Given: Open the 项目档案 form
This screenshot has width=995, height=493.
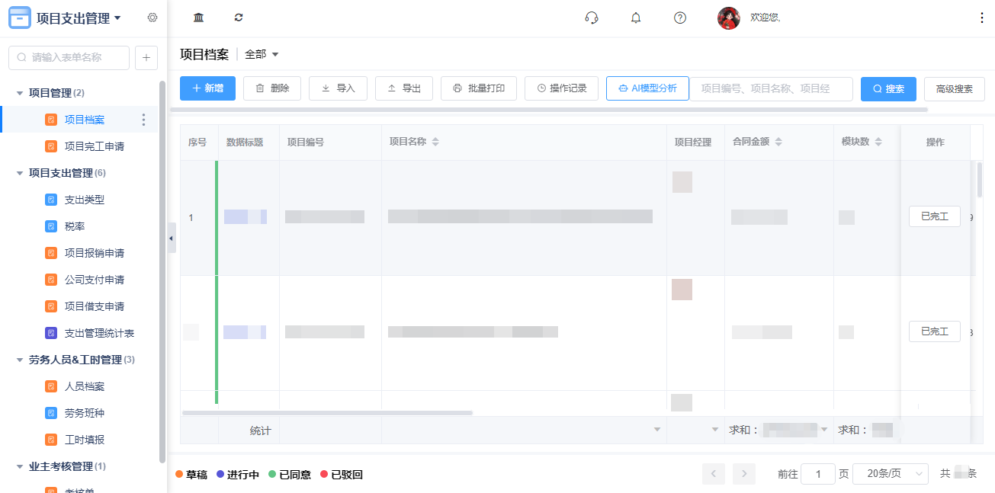Looking at the screenshot, I should point(85,120).
